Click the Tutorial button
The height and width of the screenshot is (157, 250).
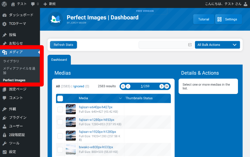pos(203,19)
